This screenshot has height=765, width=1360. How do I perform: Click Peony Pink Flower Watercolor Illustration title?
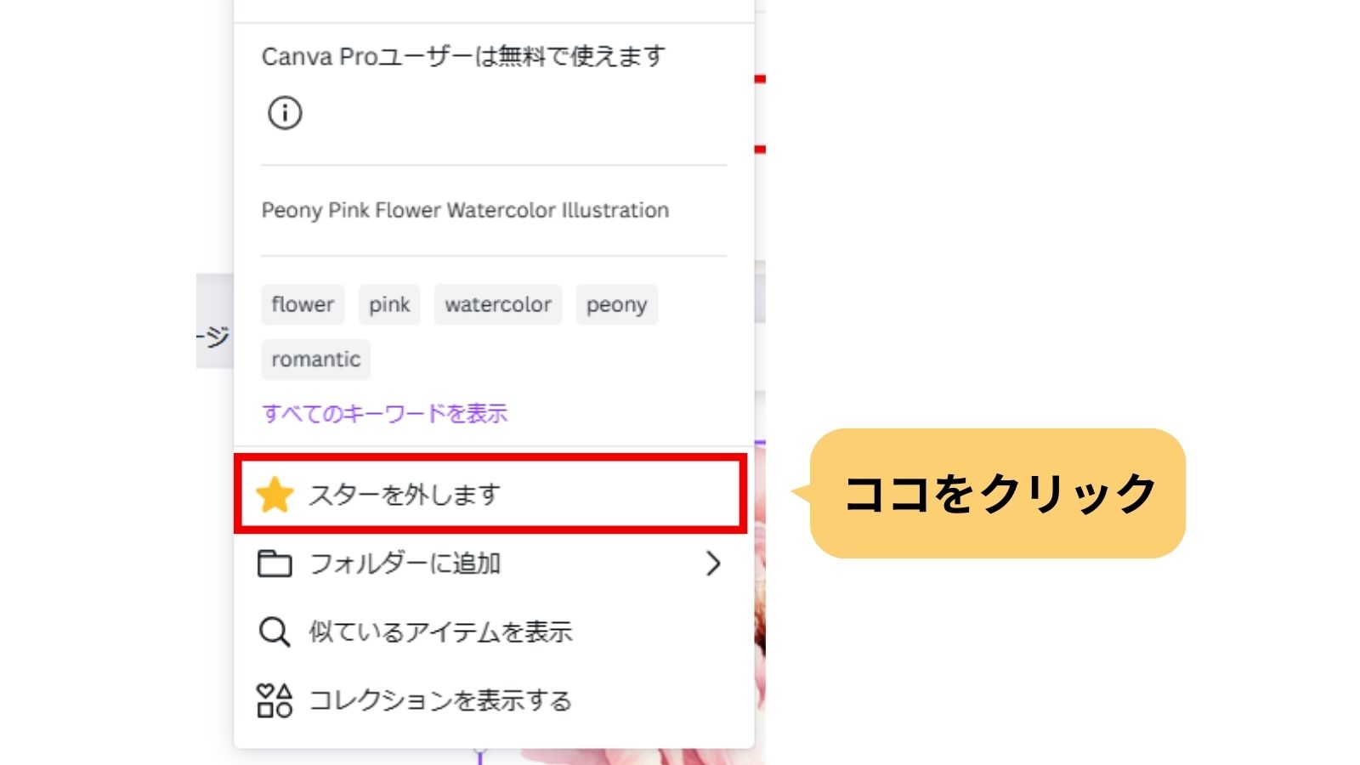tap(465, 211)
